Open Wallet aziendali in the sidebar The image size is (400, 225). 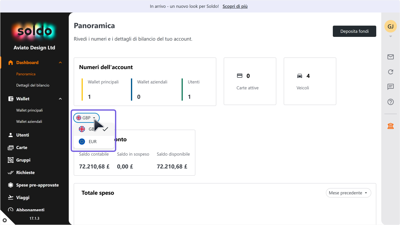[29, 122]
